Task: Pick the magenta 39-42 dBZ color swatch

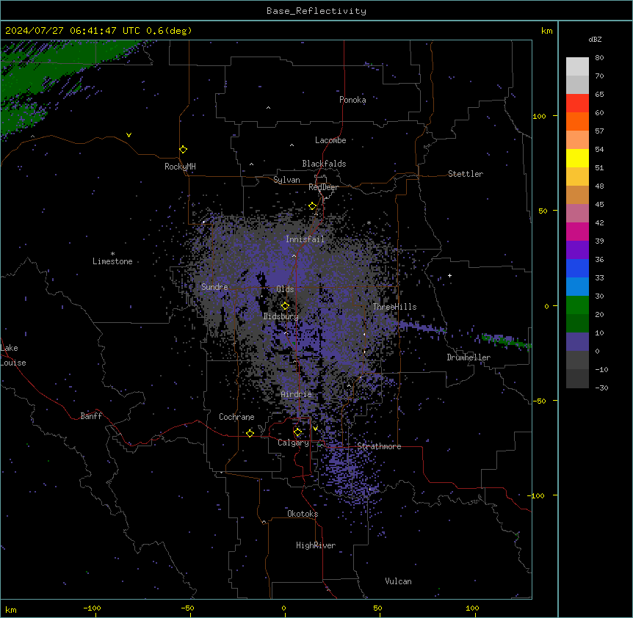Action: click(x=577, y=231)
